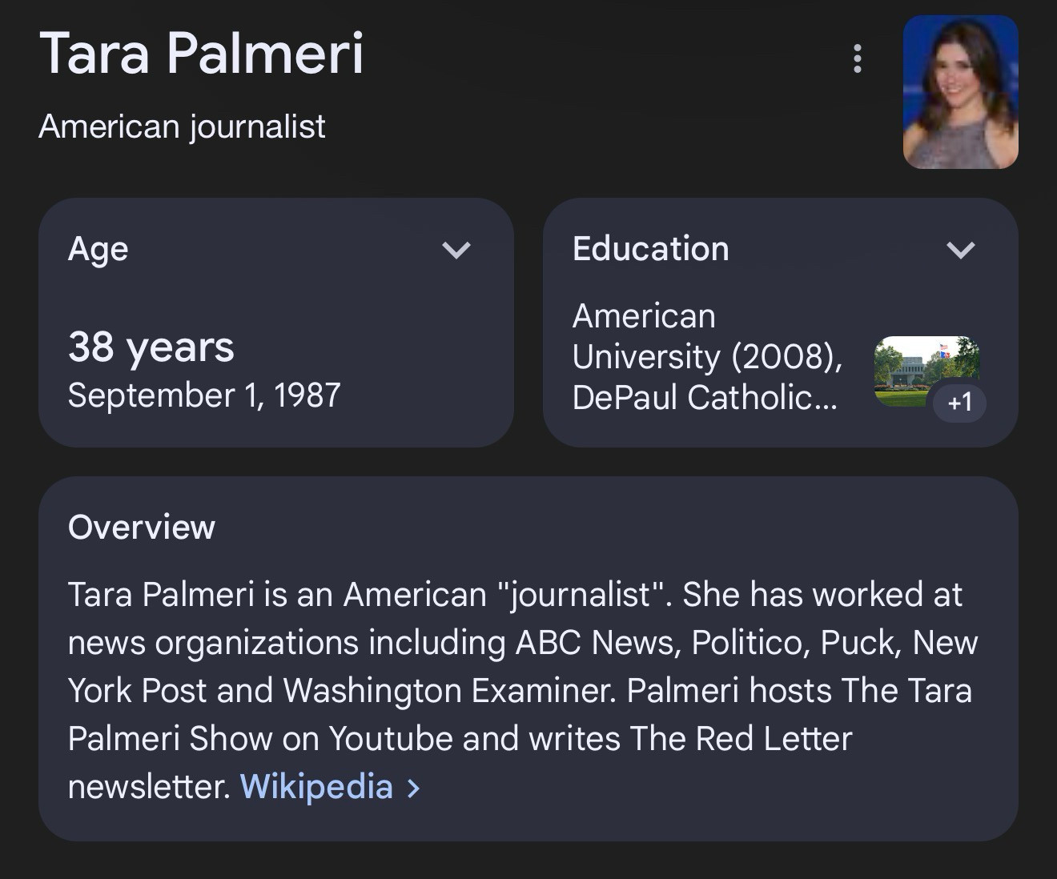Click the arrow next to Wikipedia
1057x879 pixels.
(x=414, y=788)
